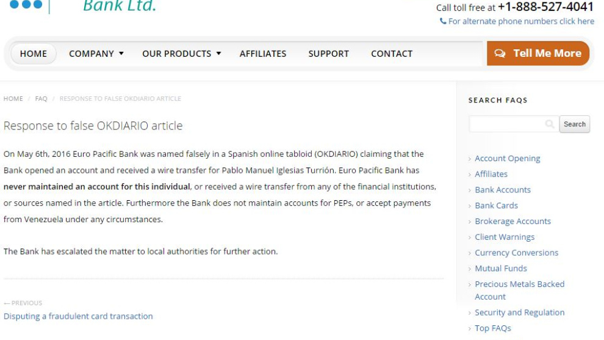
Task: Click the magnifier icon in FAQ search
Action: point(550,125)
